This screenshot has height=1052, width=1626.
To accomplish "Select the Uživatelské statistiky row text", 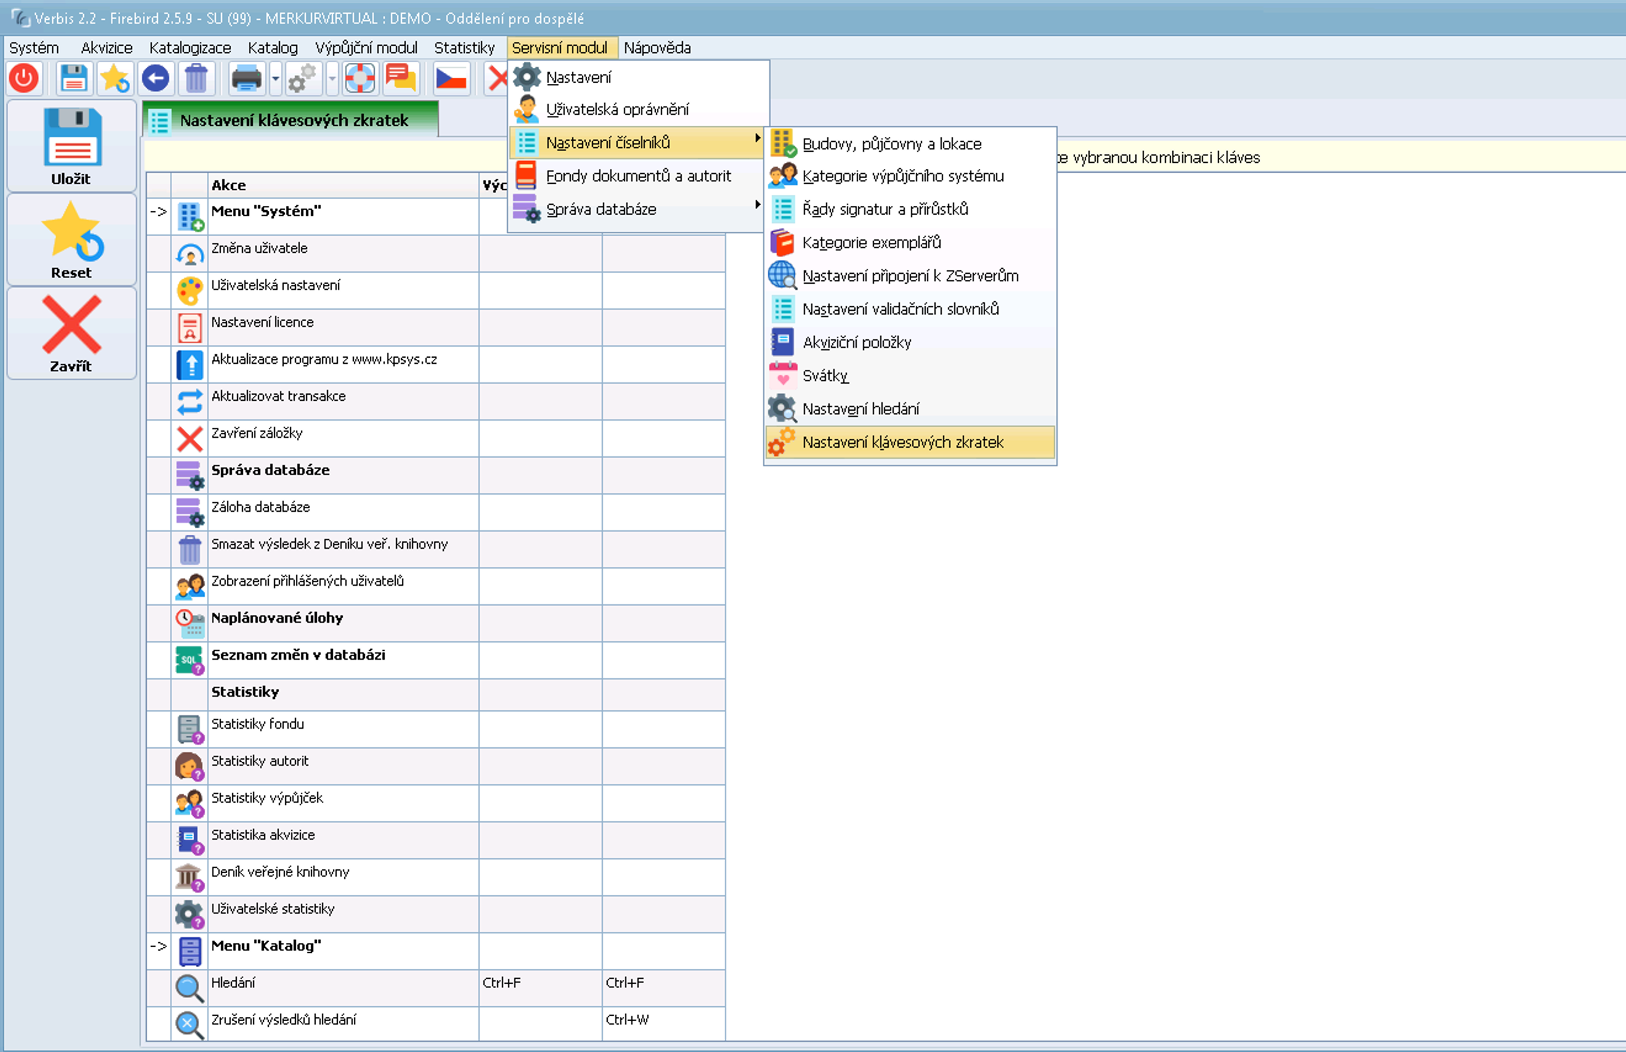I will [x=273, y=908].
